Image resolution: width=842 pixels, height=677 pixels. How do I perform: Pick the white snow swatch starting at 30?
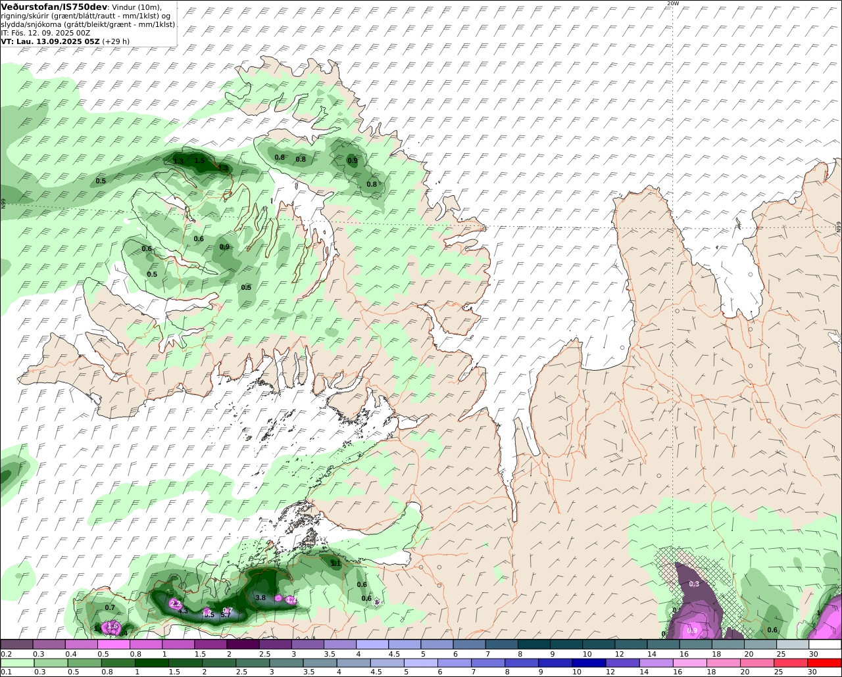[x=825, y=645]
